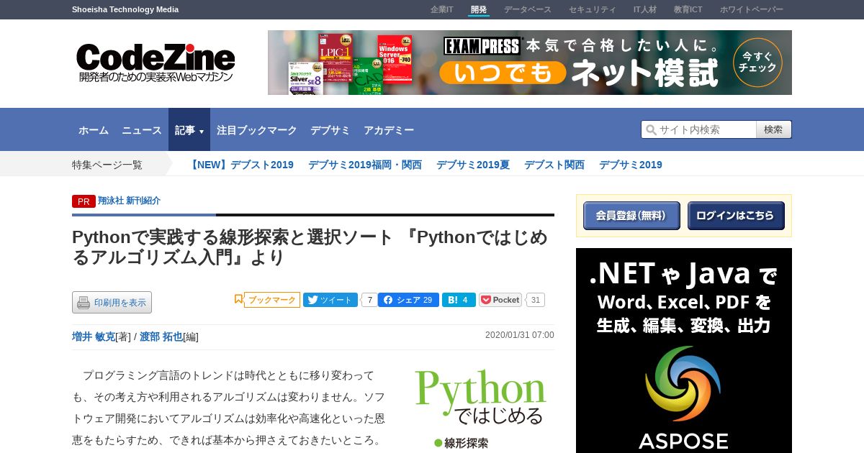Switch to セキュリティ top tab
Viewport: 864px width, 453px height.
(x=593, y=9)
